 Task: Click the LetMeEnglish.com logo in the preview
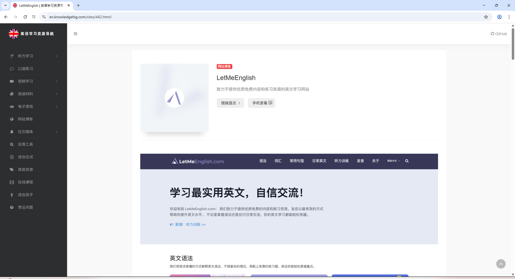click(x=198, y=161)
